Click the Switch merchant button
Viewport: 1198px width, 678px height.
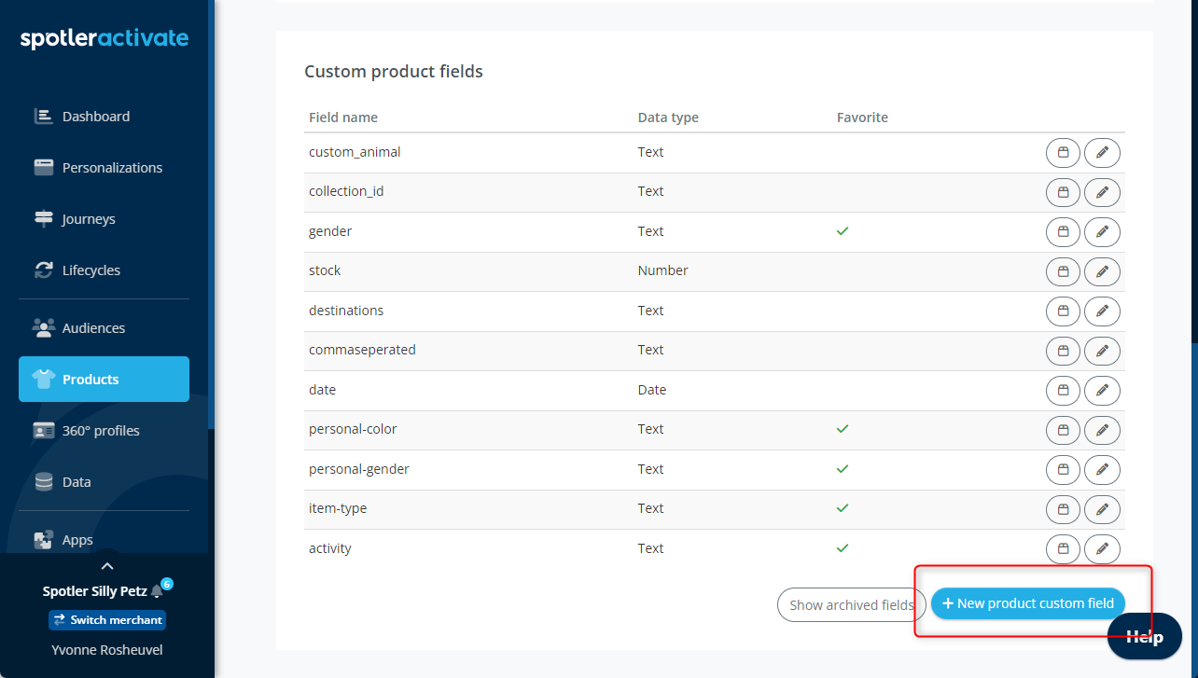(x=107, y=619)
